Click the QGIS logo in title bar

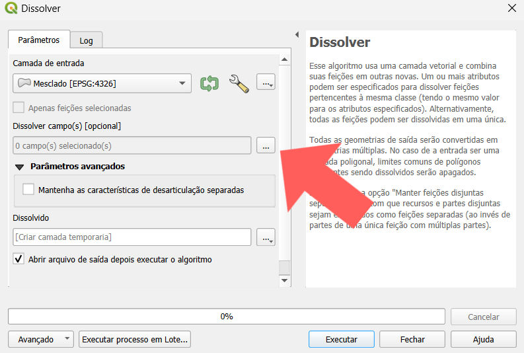tap(11, 8)
